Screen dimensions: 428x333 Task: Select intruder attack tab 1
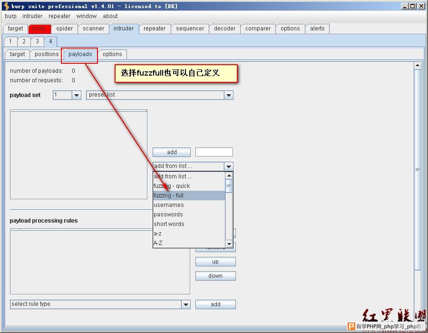pos(10,41)
